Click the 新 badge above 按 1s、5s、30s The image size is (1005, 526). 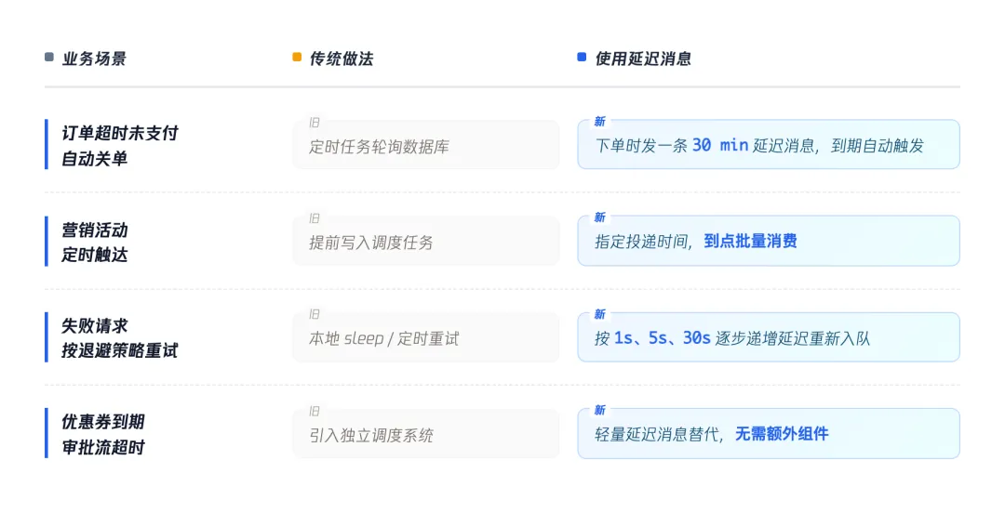600,314
